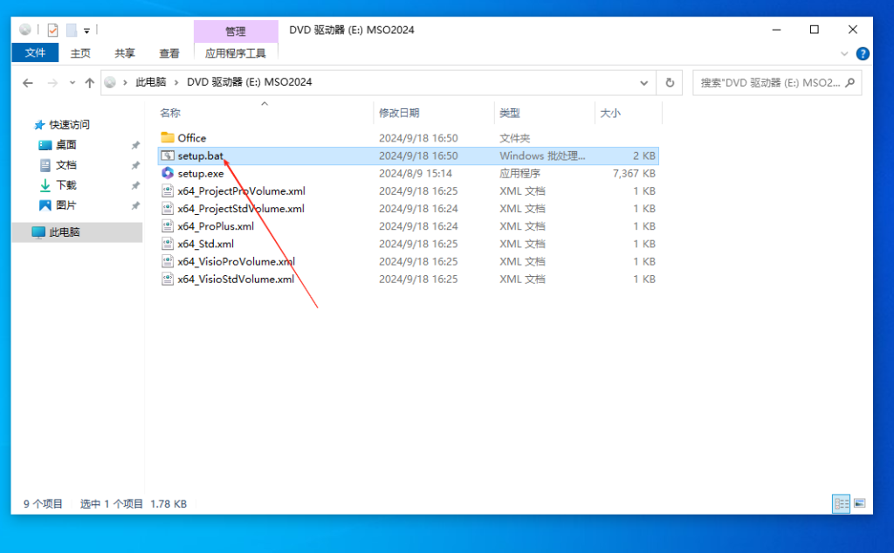Select the x64_ProPlus.xml file icon
This screenshot has height=553, width=894.
click(167, 226)
